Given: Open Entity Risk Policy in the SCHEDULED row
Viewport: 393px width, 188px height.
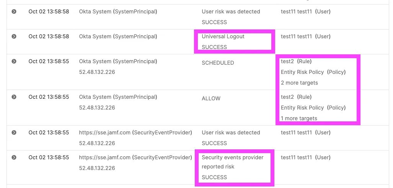Looking at the screenshot, I should 302,72.
